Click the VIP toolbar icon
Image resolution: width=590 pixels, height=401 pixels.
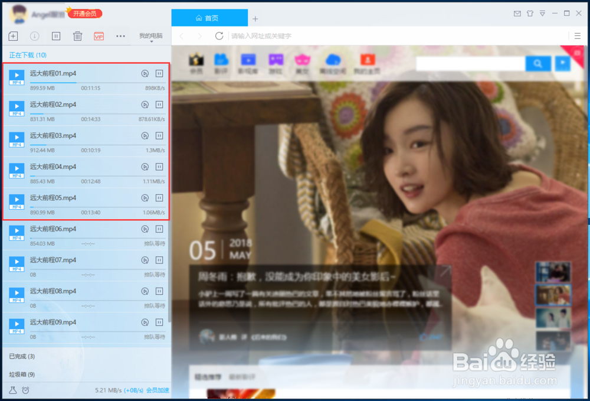click(99, 36)
